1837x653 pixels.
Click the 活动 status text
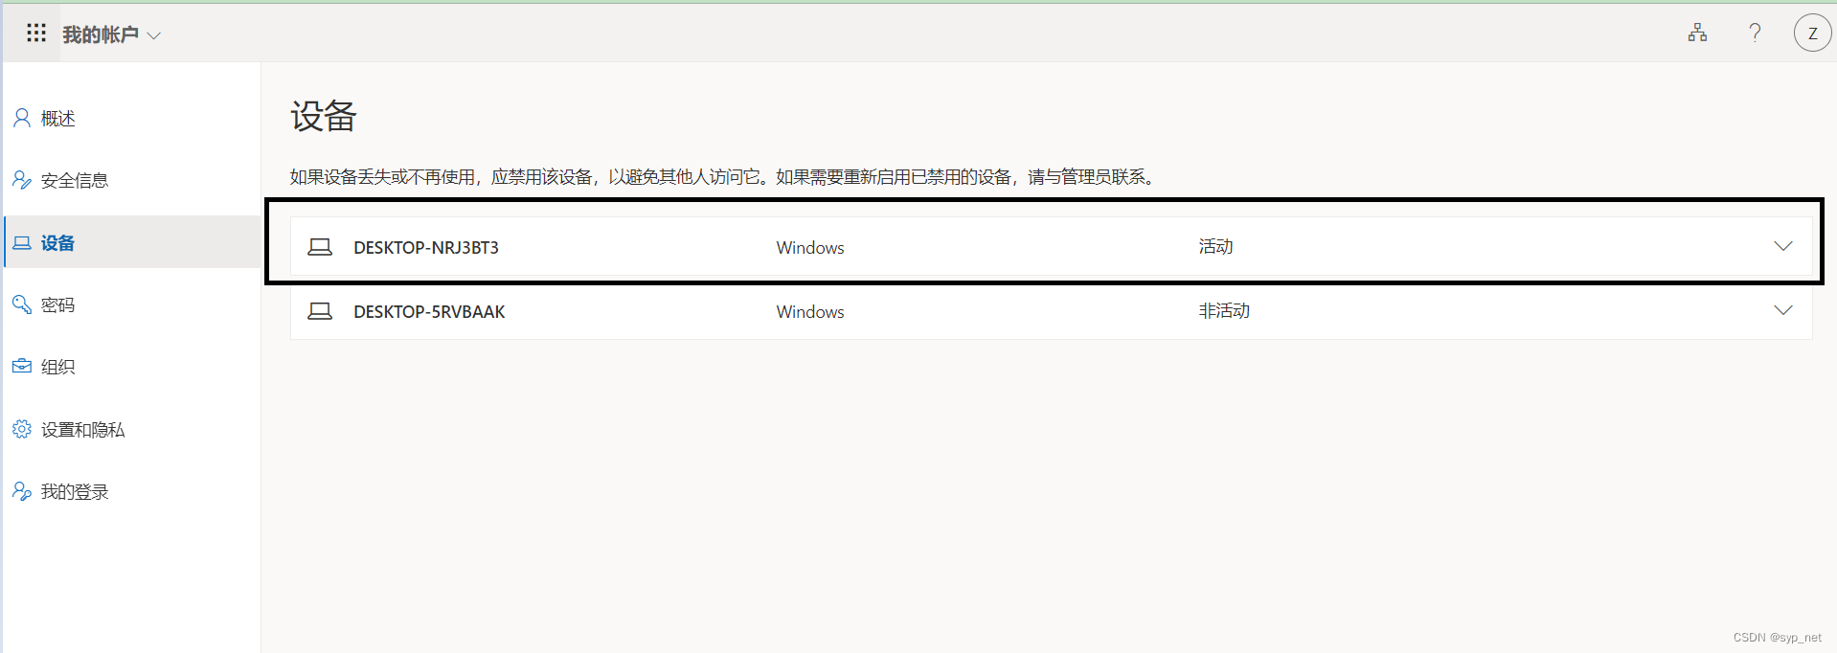pos(1215,246)
